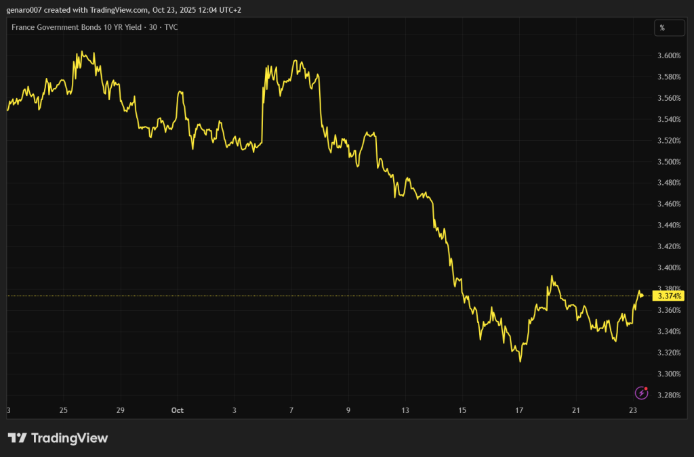The image size is (694, 457).
Task: Select the 23 date at the axis end
Action: (x=632, y=410)
